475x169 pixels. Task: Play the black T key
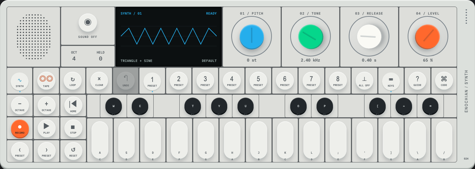(192, 106)
